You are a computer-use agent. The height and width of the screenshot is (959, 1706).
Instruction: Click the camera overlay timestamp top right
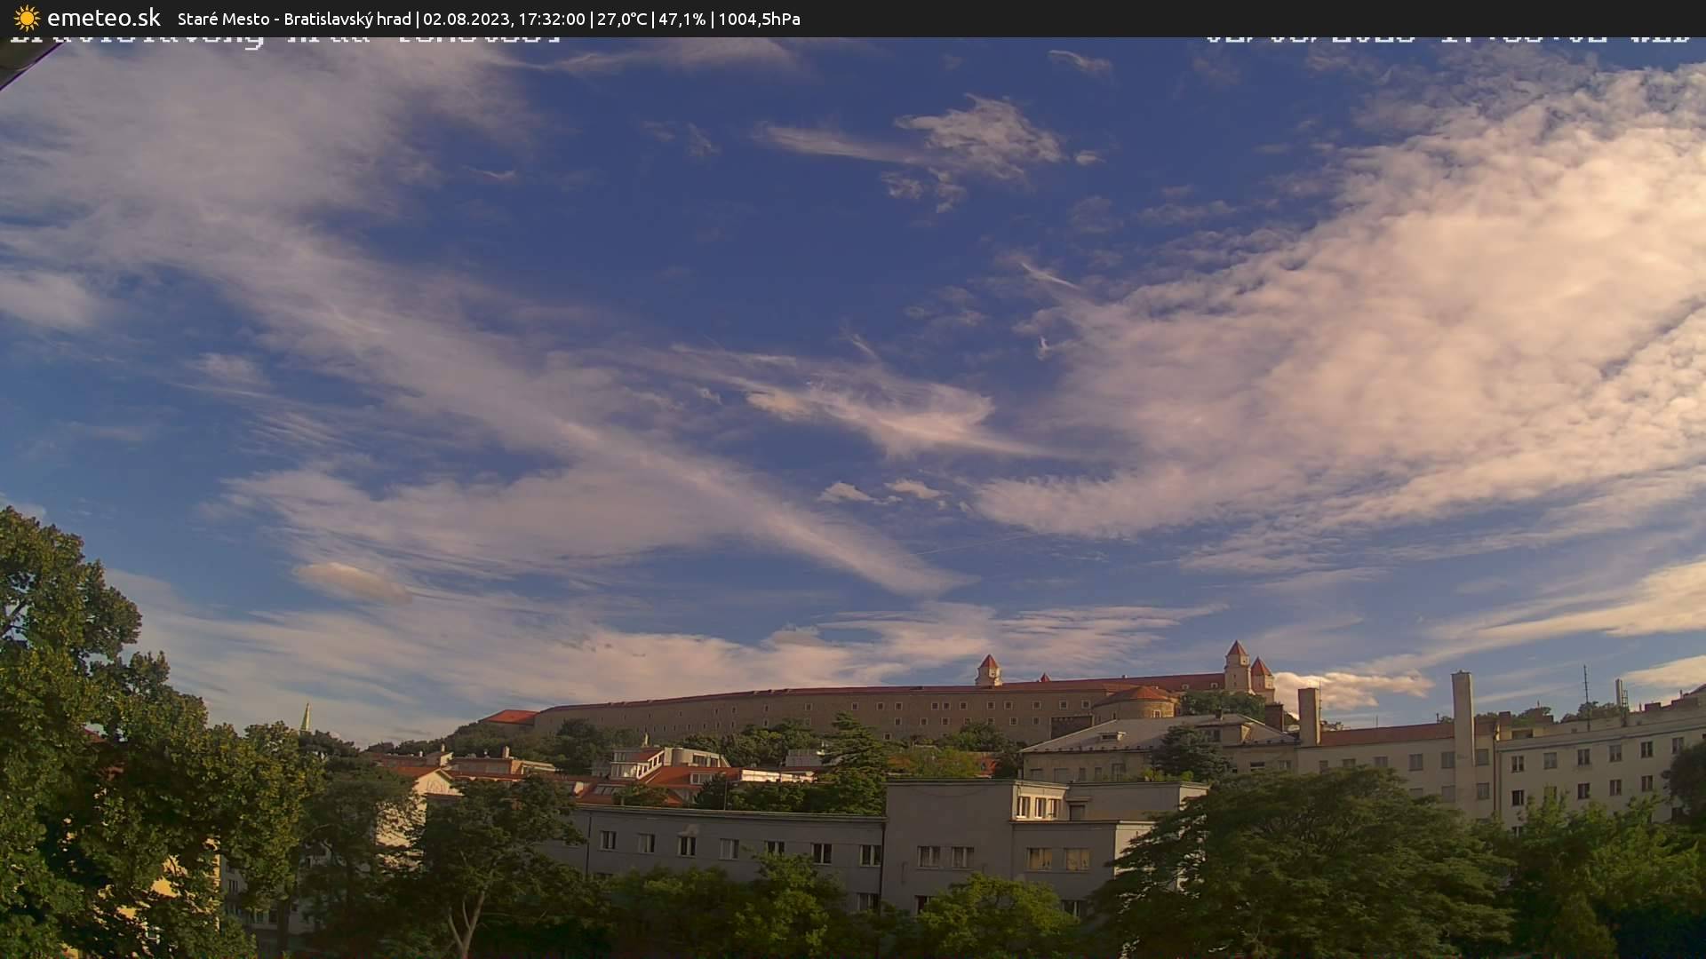[x=1448, y=38]
